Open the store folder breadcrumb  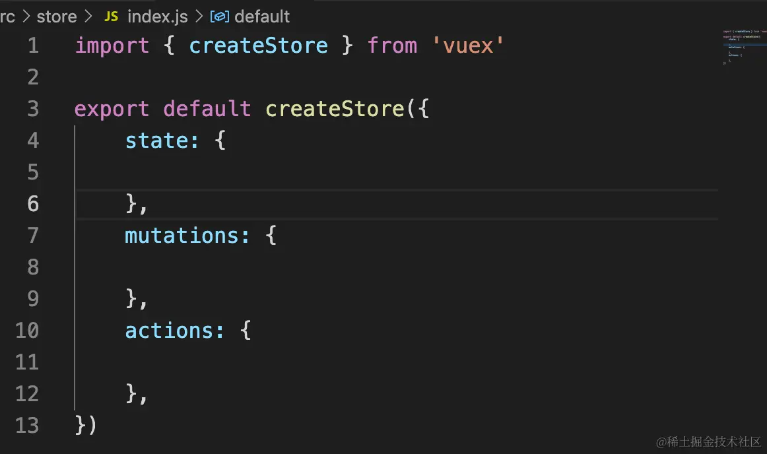pos(56,16)
